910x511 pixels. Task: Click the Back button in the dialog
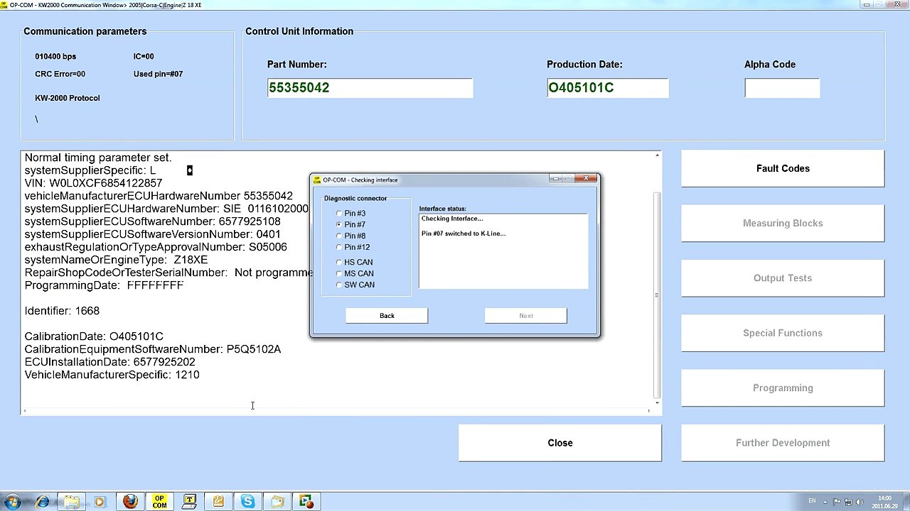tap(387, 316)
